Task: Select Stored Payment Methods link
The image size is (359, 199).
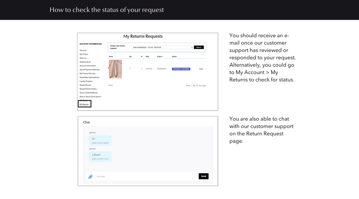Action: coord(90,70)
